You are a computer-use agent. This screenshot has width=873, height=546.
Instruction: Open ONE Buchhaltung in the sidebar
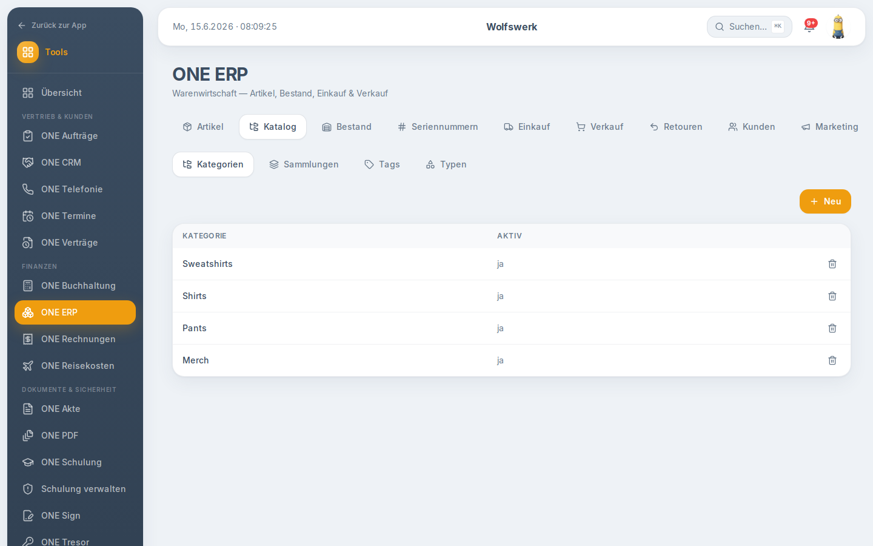(75, 286)
